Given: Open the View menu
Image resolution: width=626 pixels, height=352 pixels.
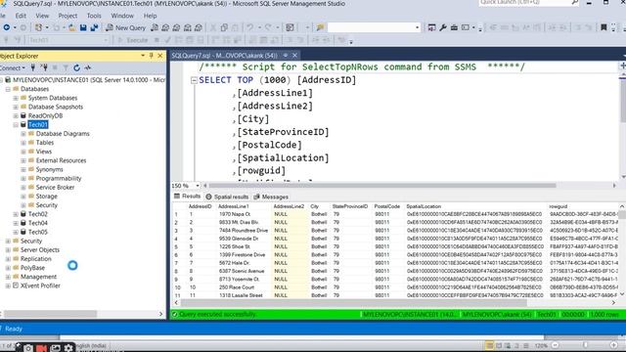Looking at the screenshot, I should [42, 16].
